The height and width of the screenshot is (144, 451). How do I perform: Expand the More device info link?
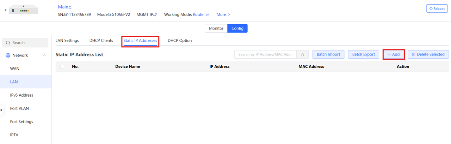223,15
